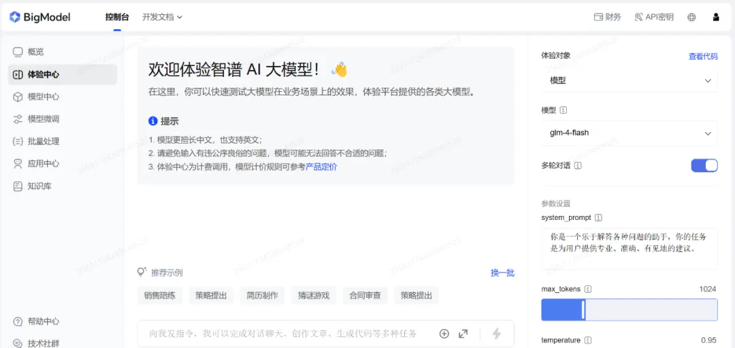This screenshot has width=735, height=348.
Task: Click the BigModel logo icon
Action: point(15,17)
